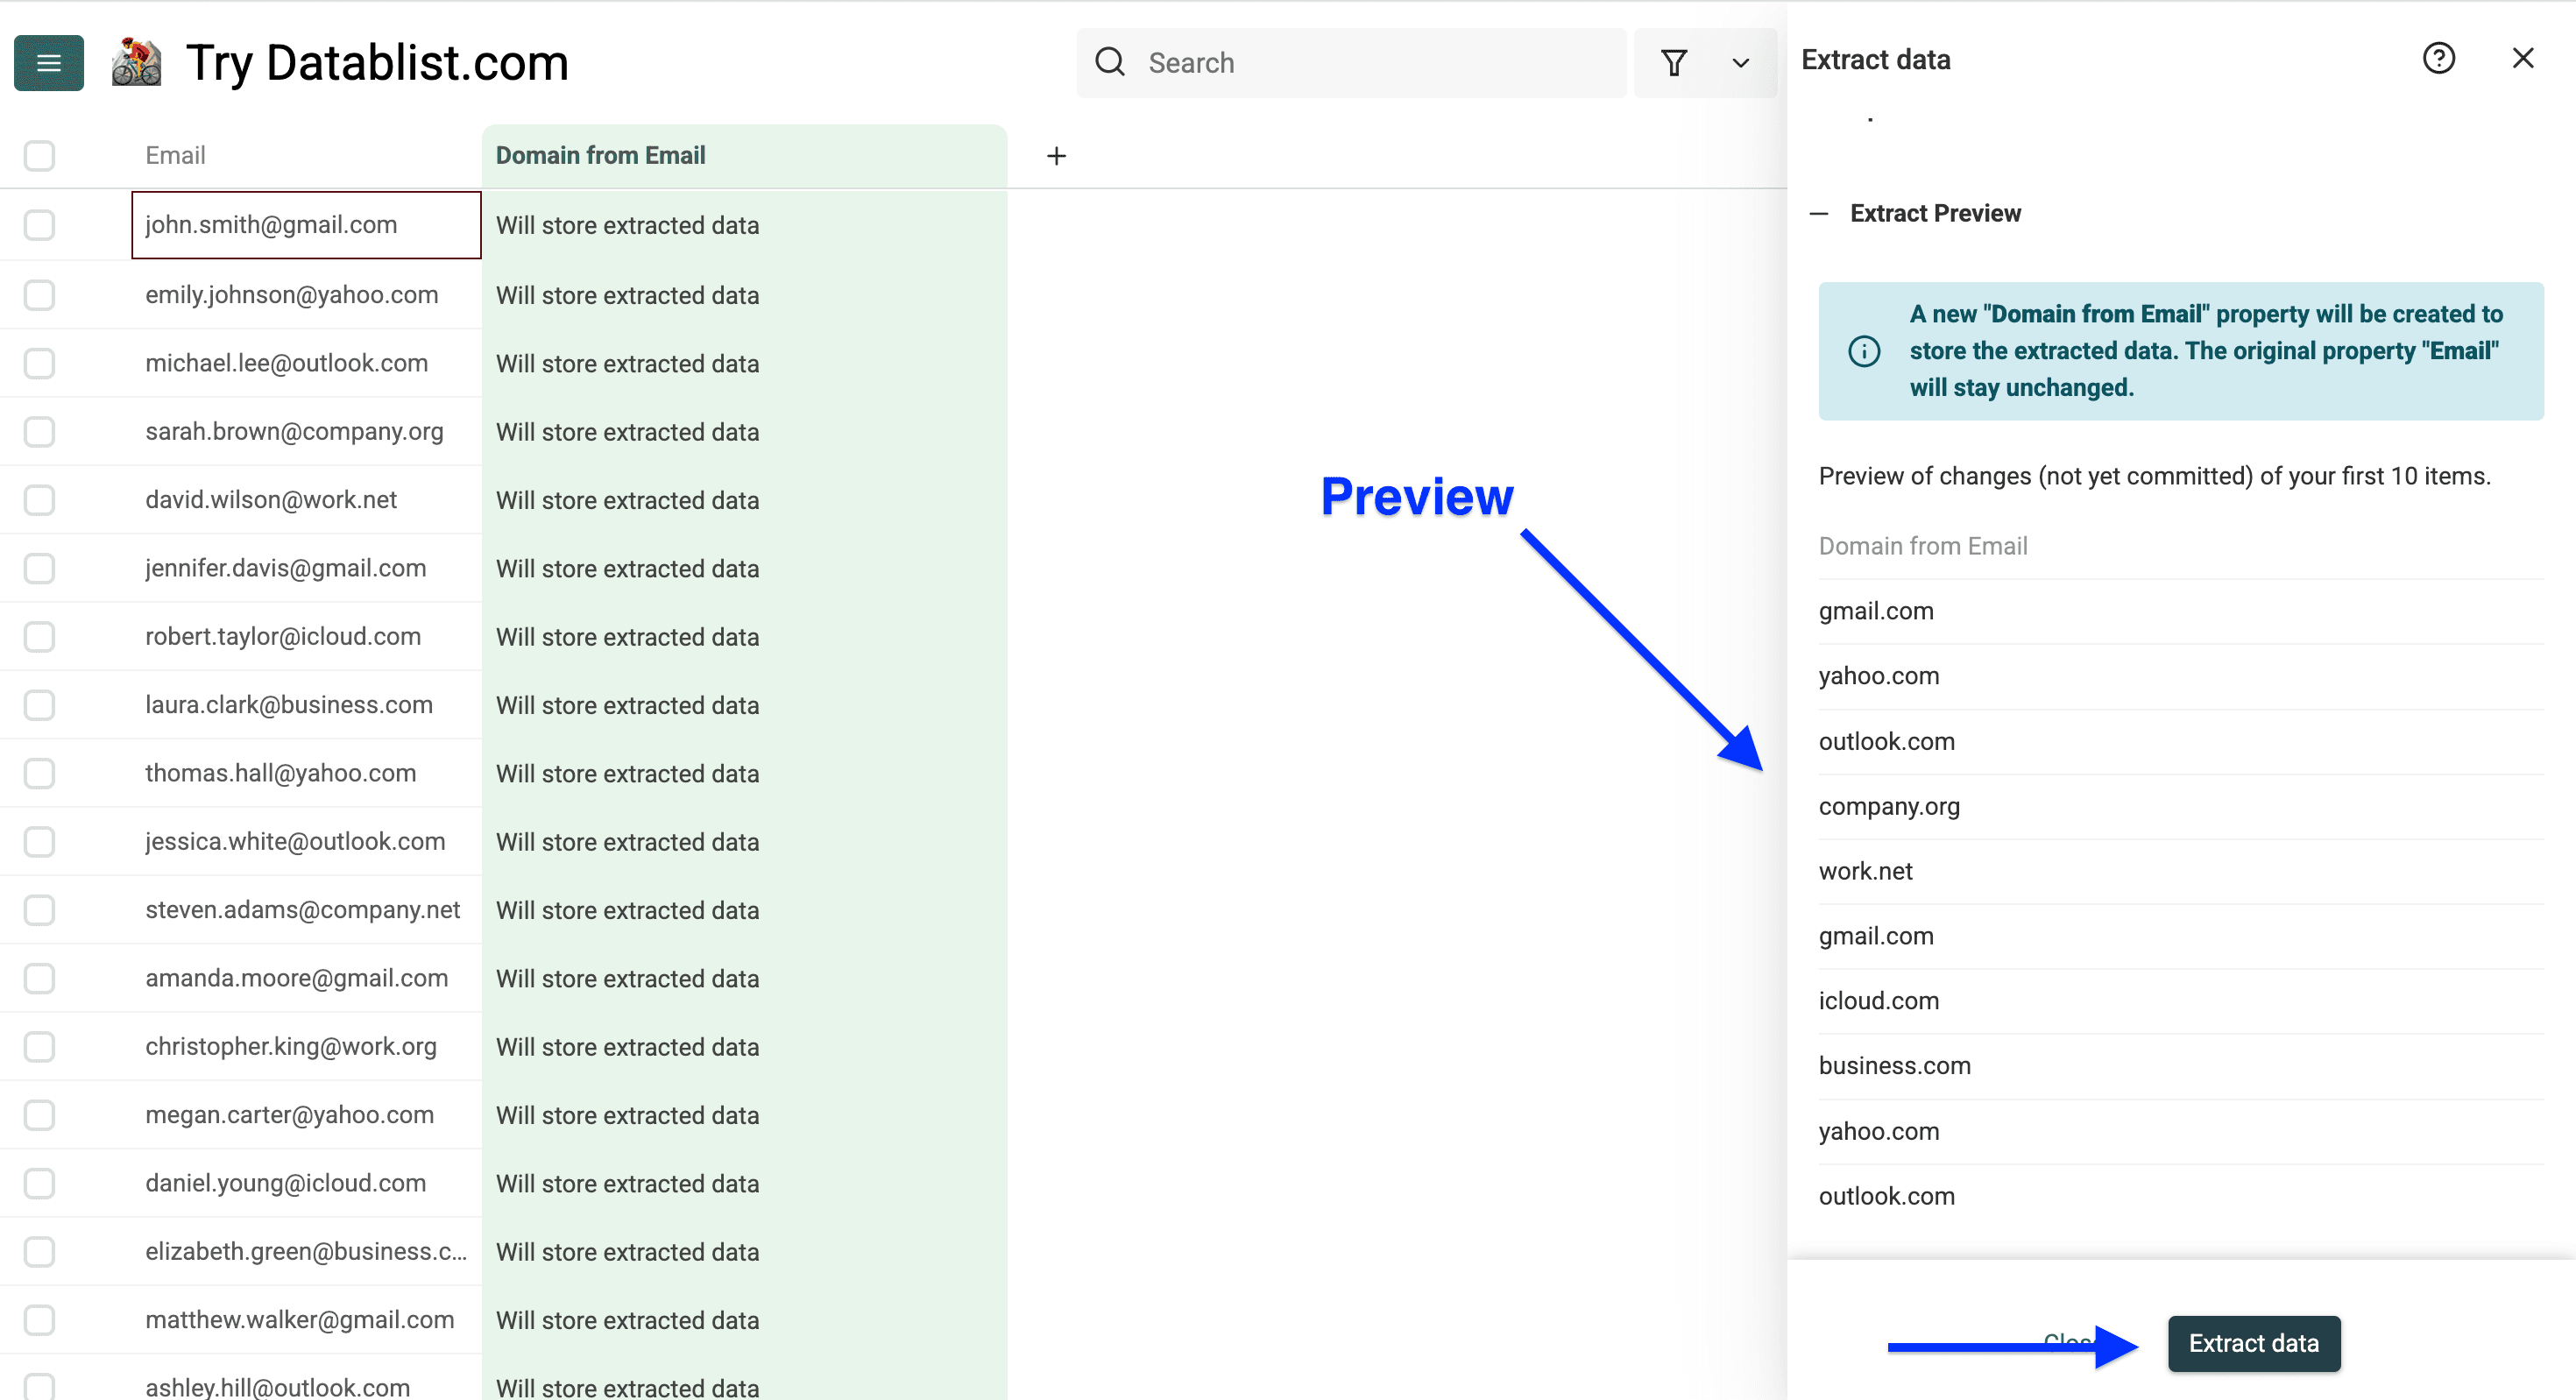Open the filter funnel icon
Screen dimensions: 2576x1400
point(1675,62)
